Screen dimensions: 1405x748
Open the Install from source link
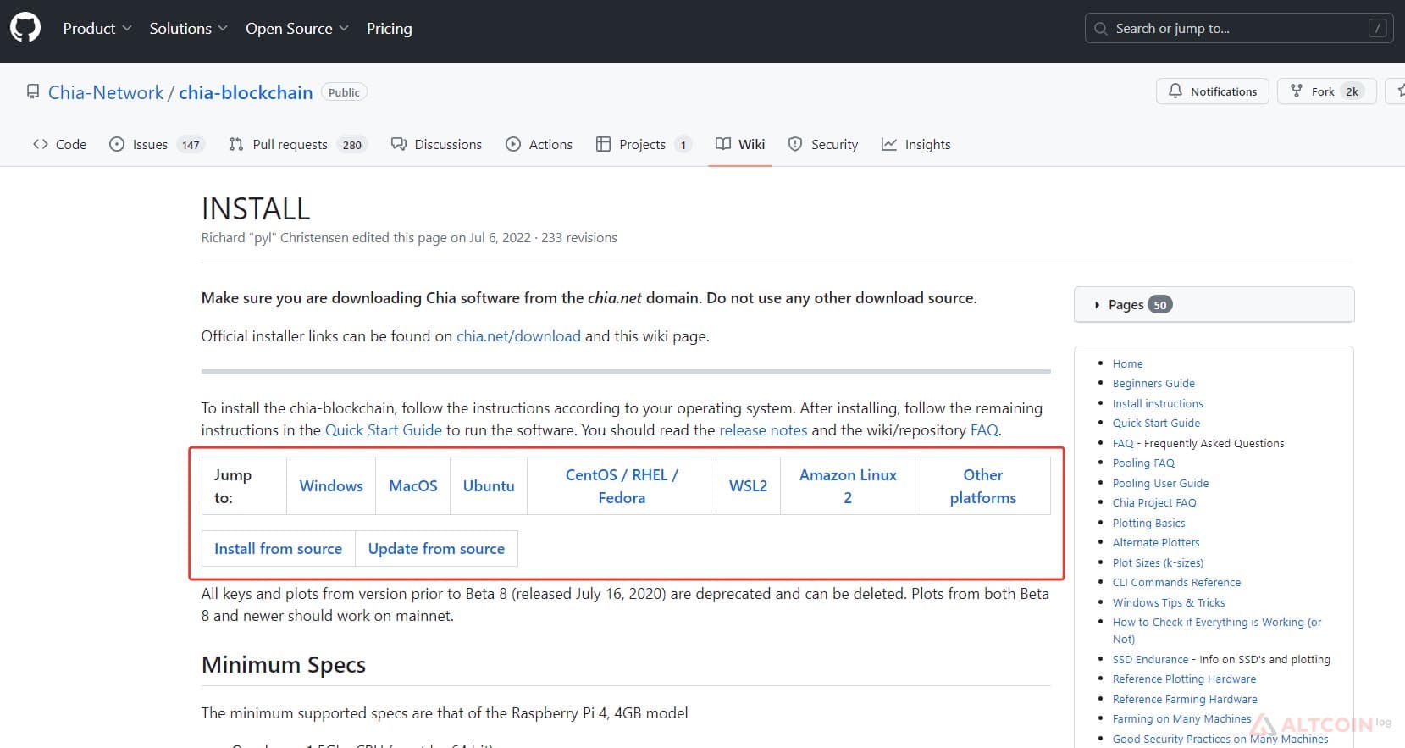278,549
